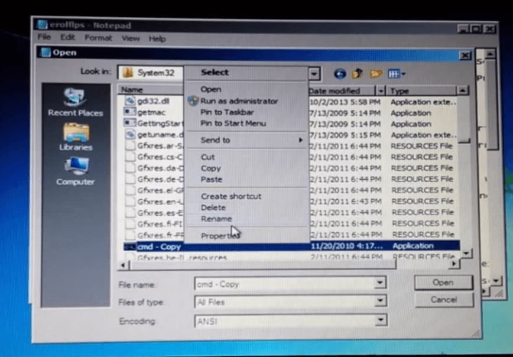The width and height of the screenshot is (513, 357).
Task: Sort files by the Name column header
Action: pyautogui.click(x=151, y=89)
